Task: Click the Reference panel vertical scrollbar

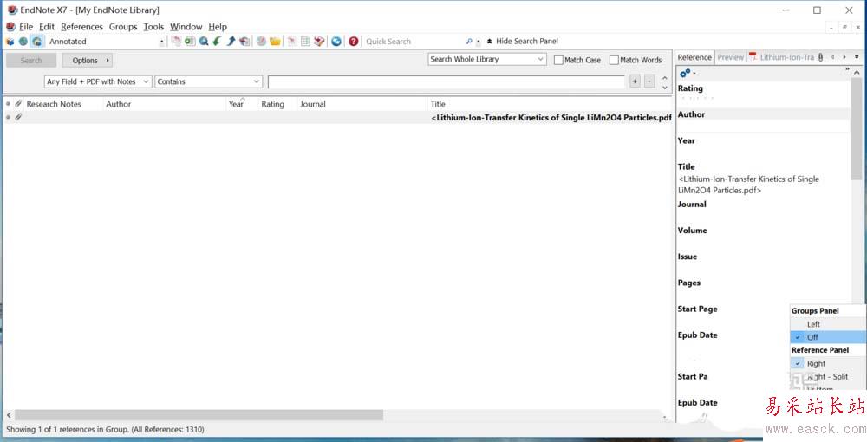Action: point(857,129)
